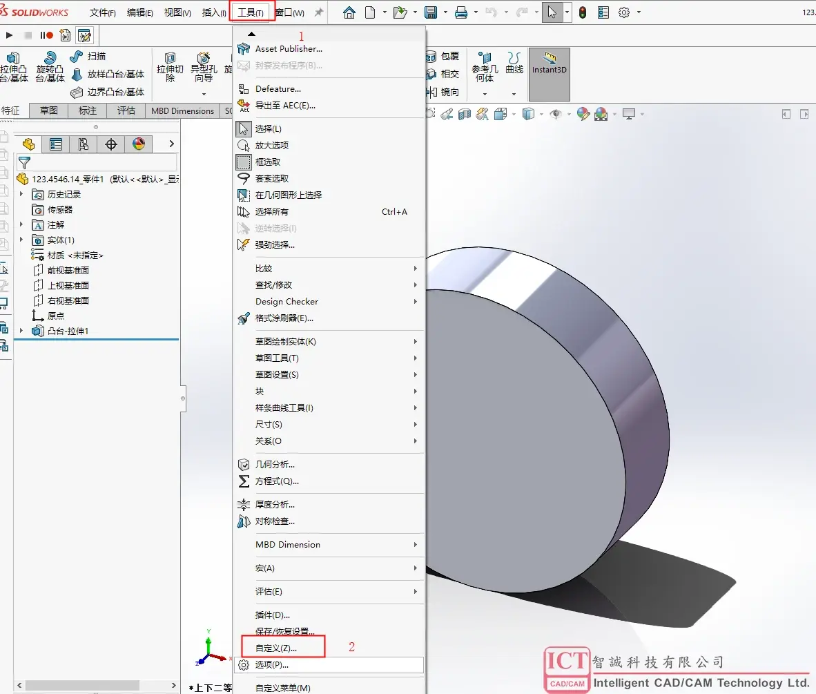Select 材质 <未指定> in feature tree

point(68,255)
